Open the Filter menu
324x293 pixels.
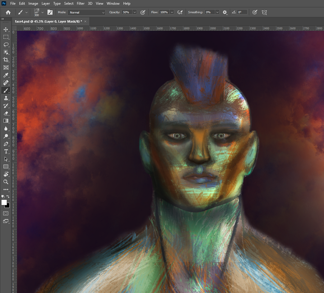coord(80,3)
